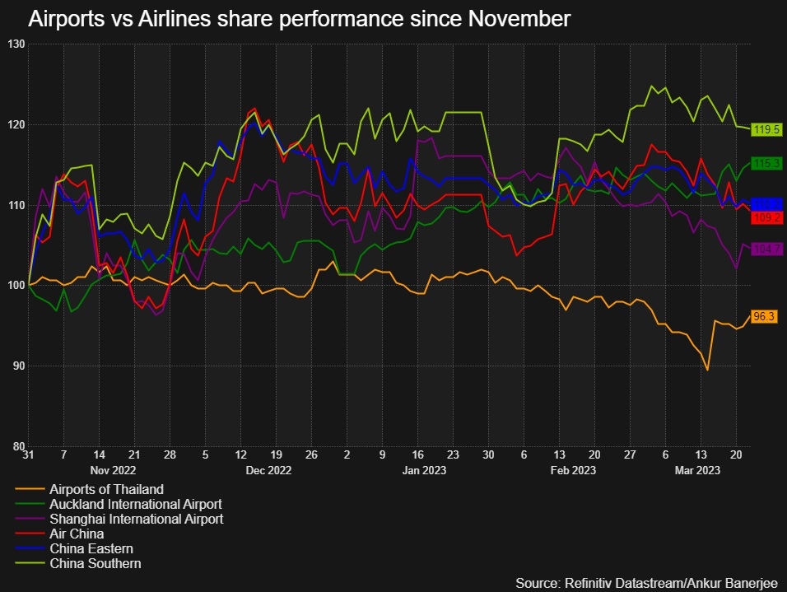Click the Refinitiv Datastream source credit

point(647,583)
